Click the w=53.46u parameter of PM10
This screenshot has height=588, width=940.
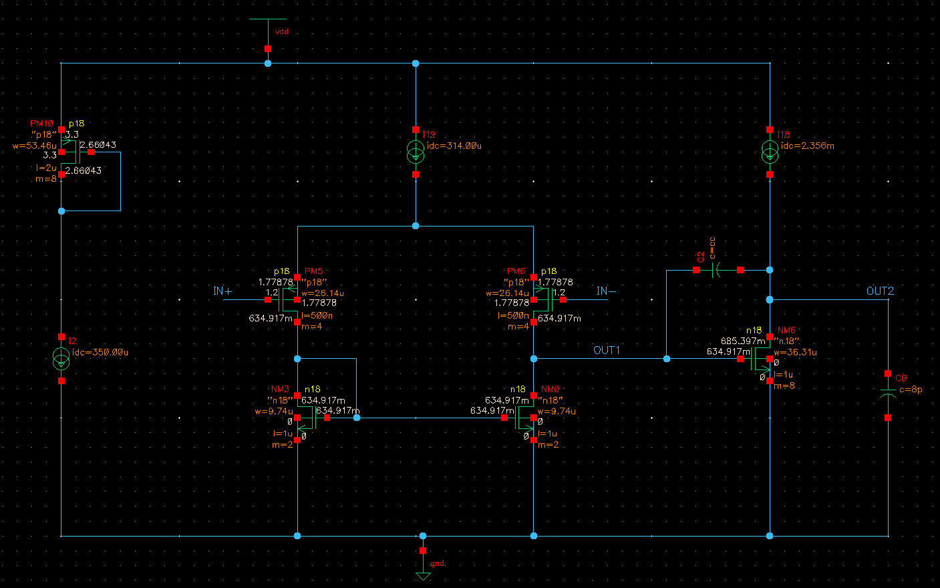35,145
